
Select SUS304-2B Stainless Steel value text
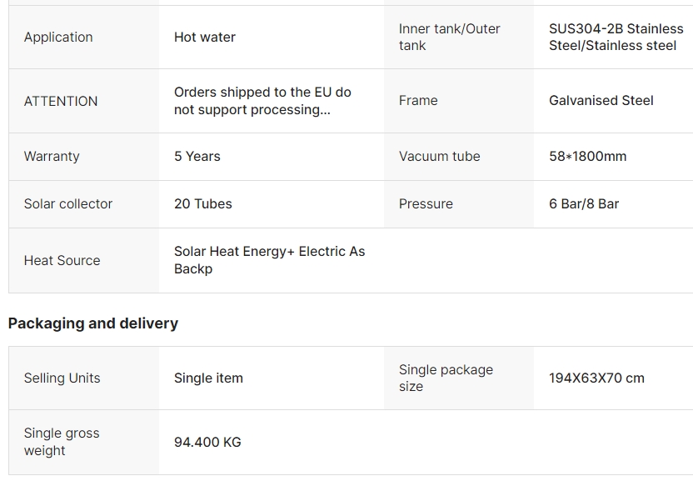coord(616,37)
